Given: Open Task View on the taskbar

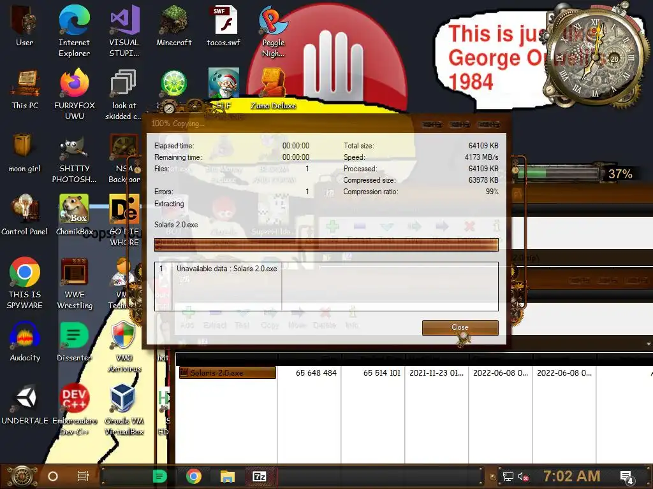Looking at the screenshot, I should coord(84,476).
